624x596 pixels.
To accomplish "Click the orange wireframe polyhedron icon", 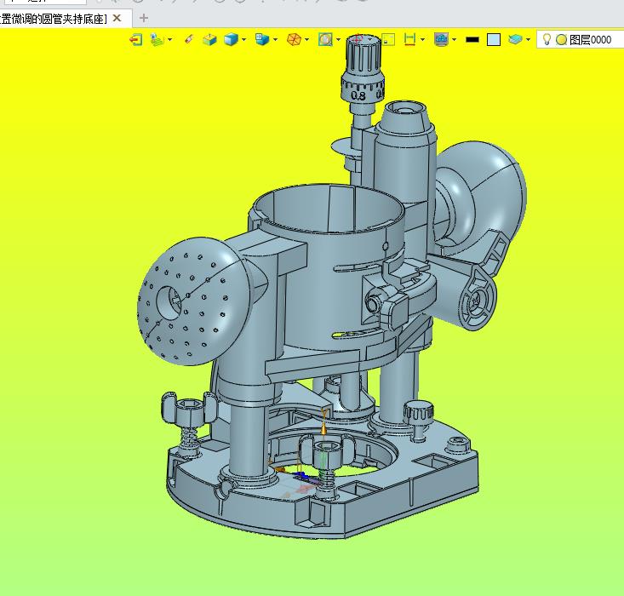I will pyautogui.click(x=294, y=40).
